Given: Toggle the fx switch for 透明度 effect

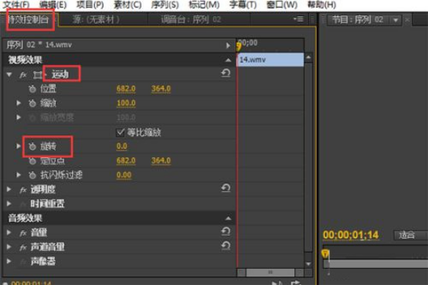Looking at the screenshot, I should (x=23, y=190).
